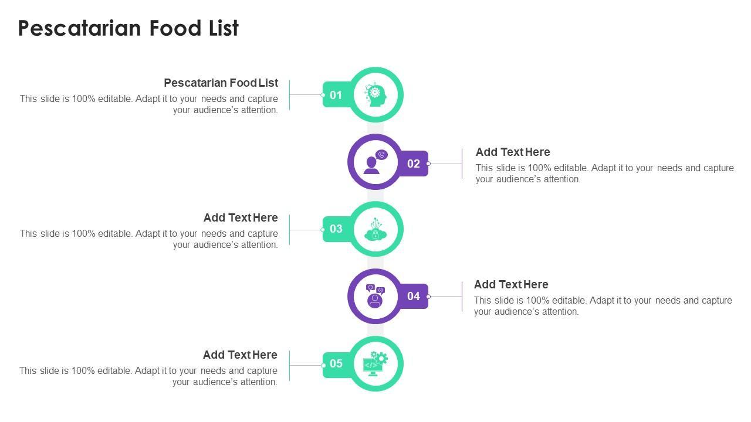Select the large slide title at the top
The image size is (751, 422).
click(128, 28)
